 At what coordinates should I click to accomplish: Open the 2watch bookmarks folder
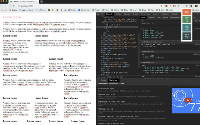point(160,10)
